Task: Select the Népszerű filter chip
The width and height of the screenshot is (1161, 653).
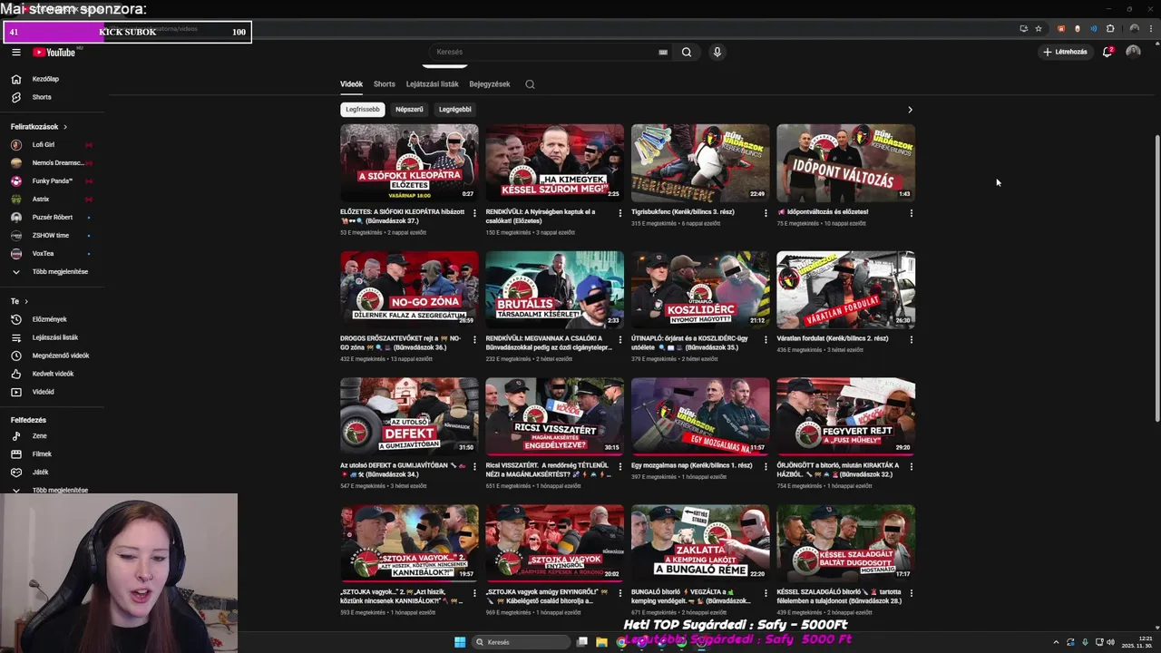Action: pos(409,110)
